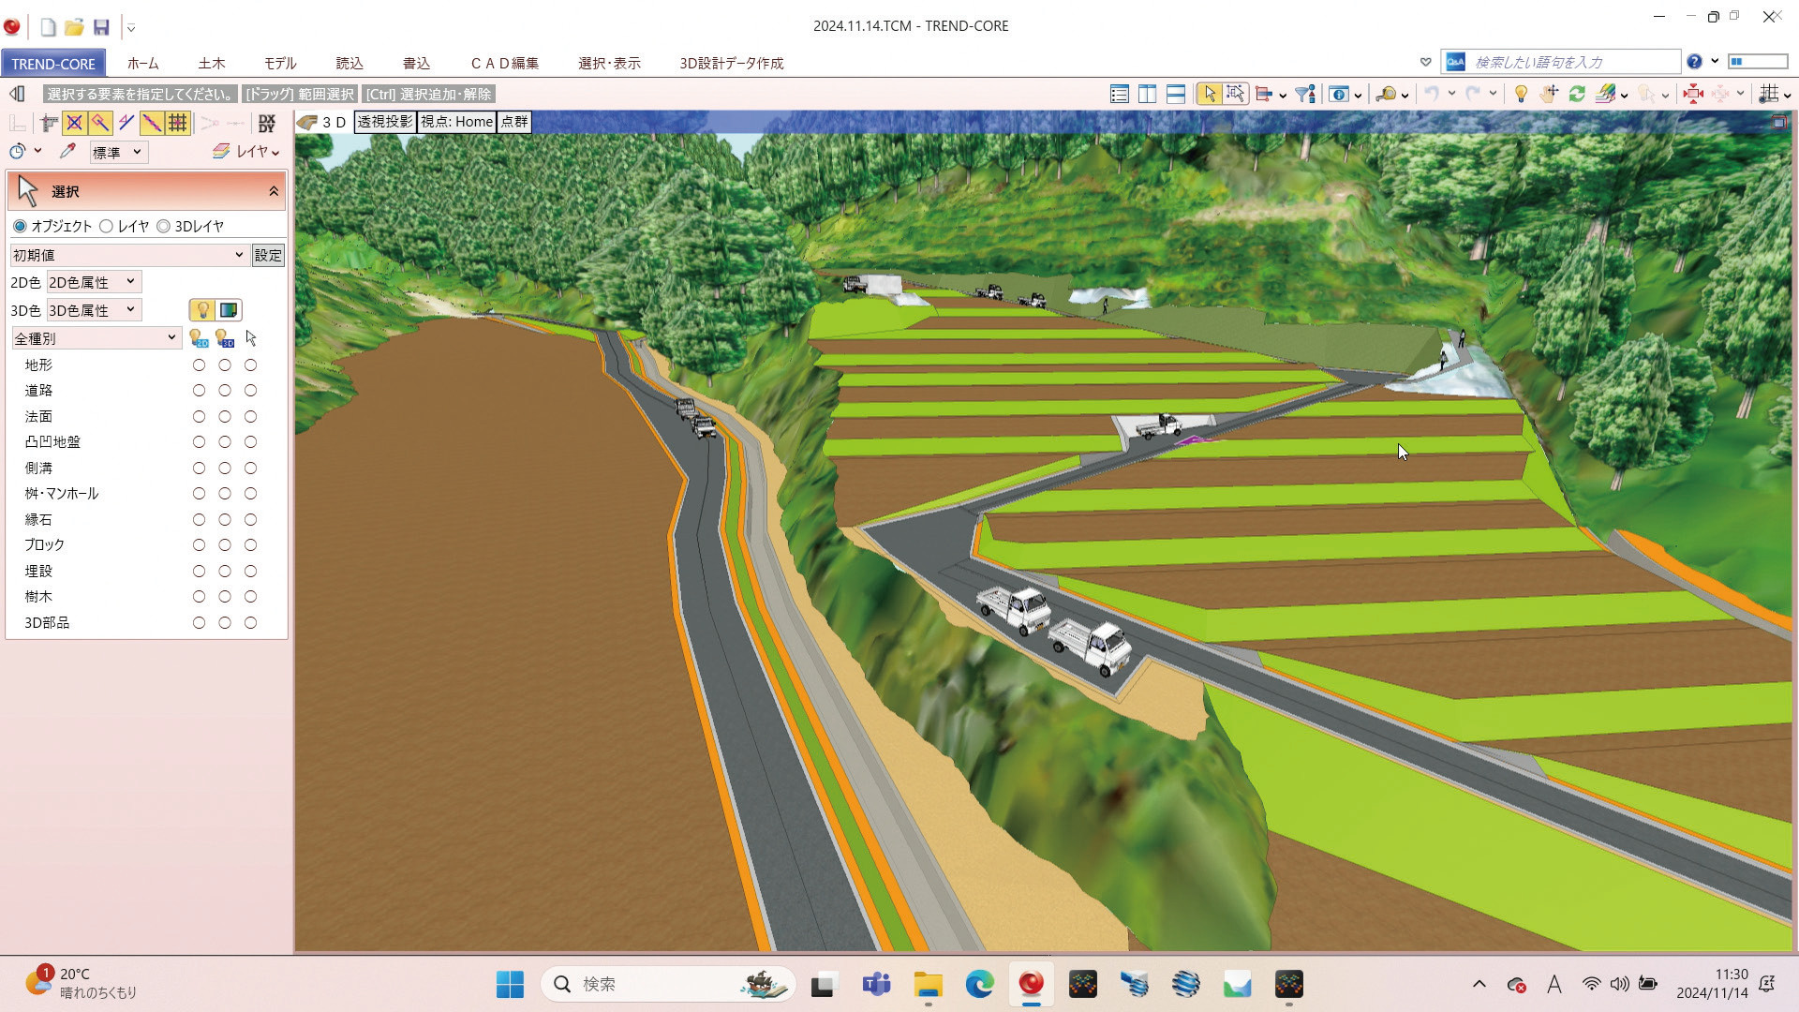Click the grid settings icon
The height and width of the screenshot is (1012, 1799).
tap(1768, 94)
